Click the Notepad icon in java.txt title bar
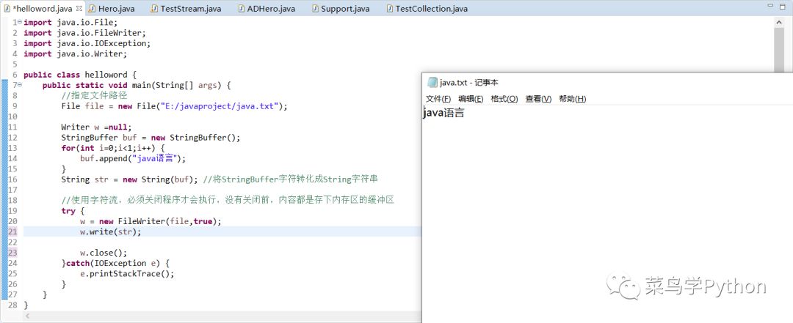The height and width of the screenshot is (323, 793). 432,83
